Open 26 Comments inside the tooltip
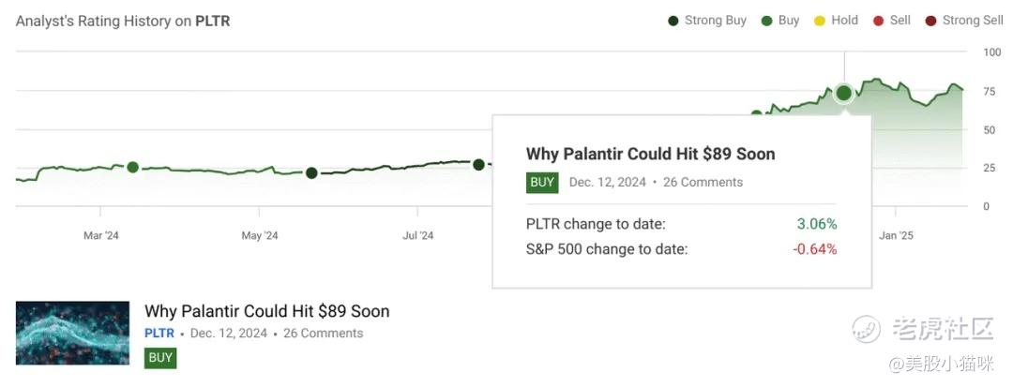The height and width of the screenshot is (387, 1013). (703, 183)
